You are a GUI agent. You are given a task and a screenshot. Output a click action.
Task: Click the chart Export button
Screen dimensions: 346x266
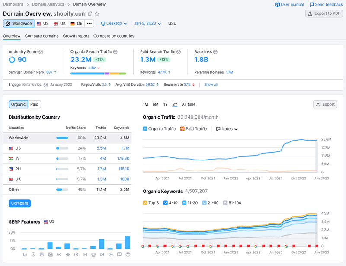[325, 104]
